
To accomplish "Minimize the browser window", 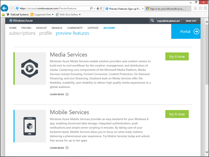I will pos(191,2).
